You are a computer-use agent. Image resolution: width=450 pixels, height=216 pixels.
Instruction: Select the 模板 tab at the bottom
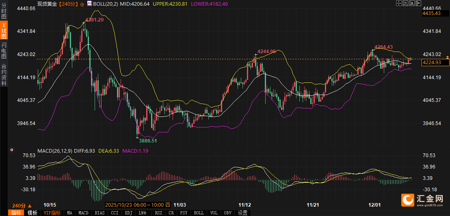tap(32, 213)
